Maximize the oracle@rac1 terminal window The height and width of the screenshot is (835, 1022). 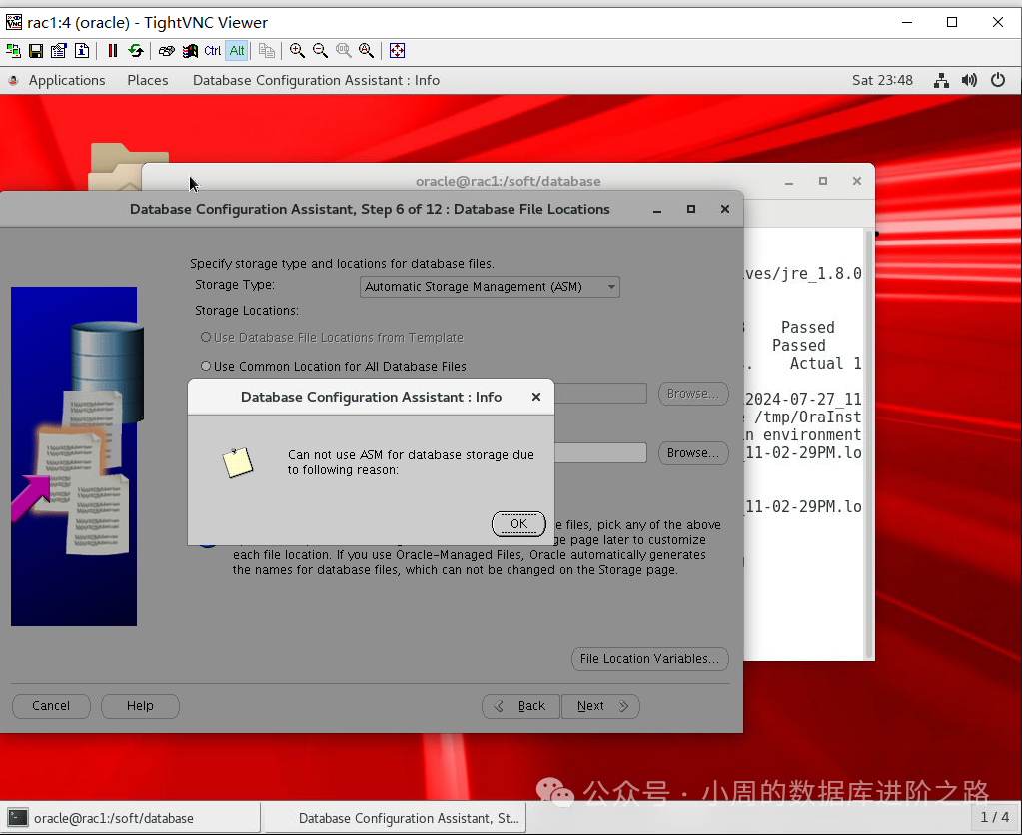(x=823, y=181)
